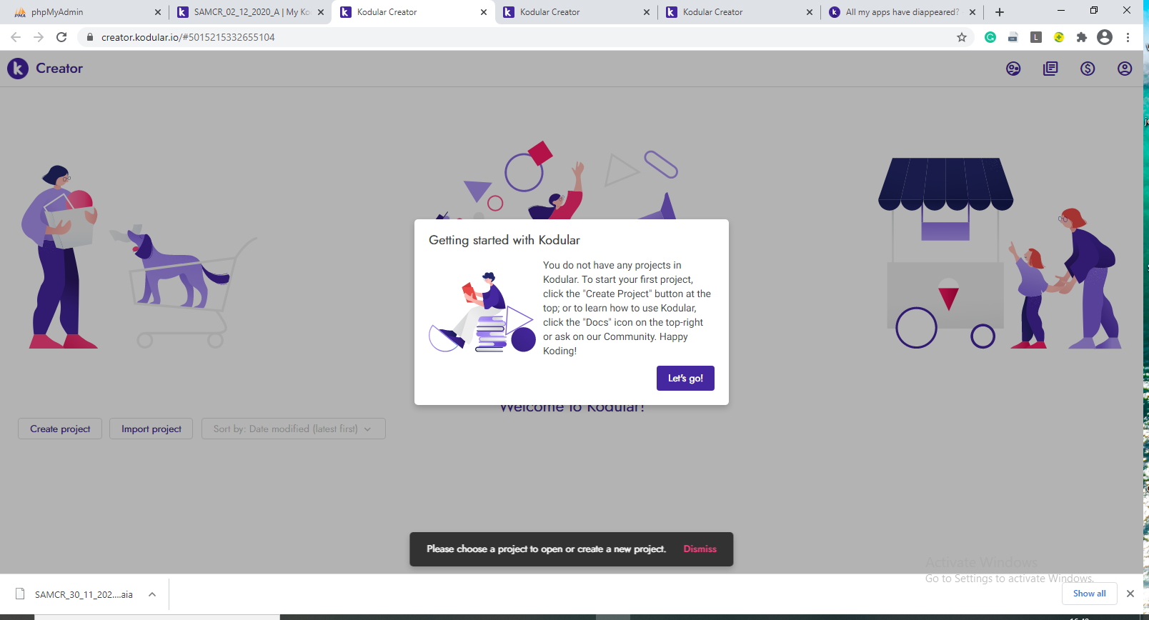Click the dollar sign icon in header

(x=1088, y=69)
